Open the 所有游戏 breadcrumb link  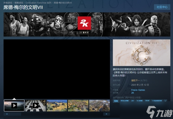[8, 3]
